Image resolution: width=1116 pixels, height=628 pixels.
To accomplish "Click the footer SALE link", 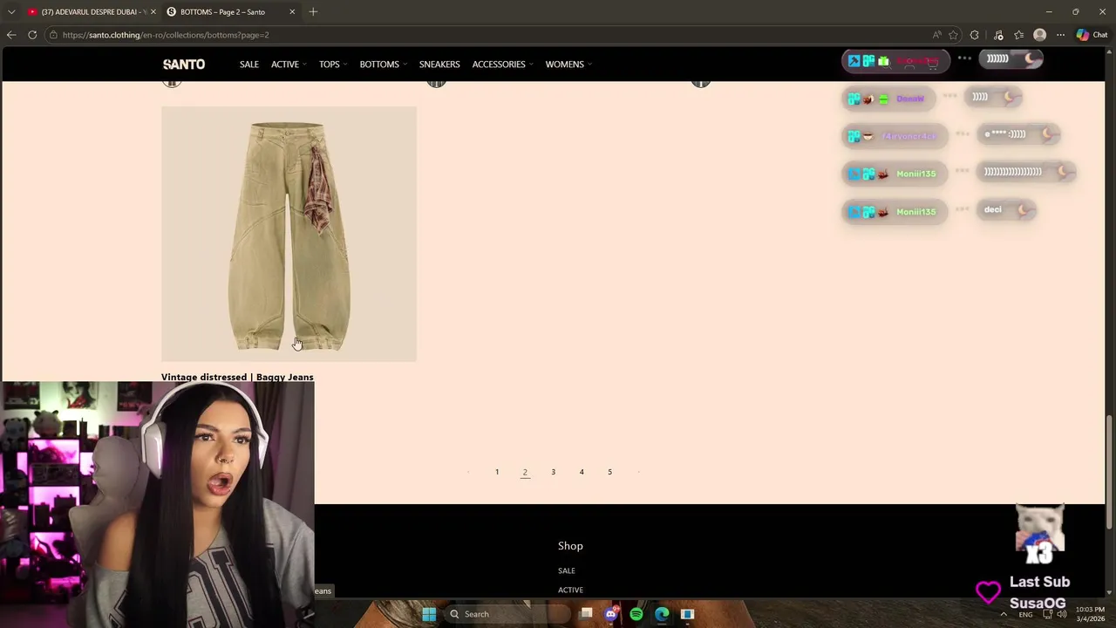I will [x=567, y=570].
